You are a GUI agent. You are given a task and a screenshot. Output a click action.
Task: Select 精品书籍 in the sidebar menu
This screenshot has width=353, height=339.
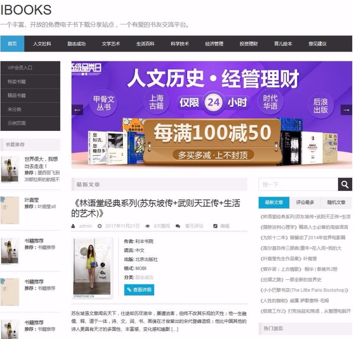(x=30, y=95)
